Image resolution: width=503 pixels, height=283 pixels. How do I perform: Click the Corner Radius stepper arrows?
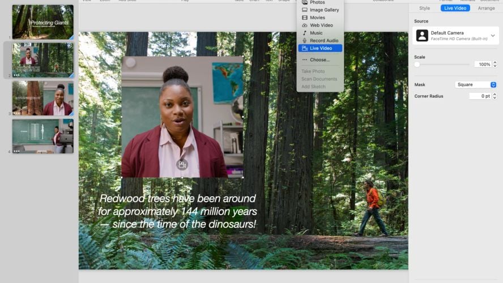(495, 96)
